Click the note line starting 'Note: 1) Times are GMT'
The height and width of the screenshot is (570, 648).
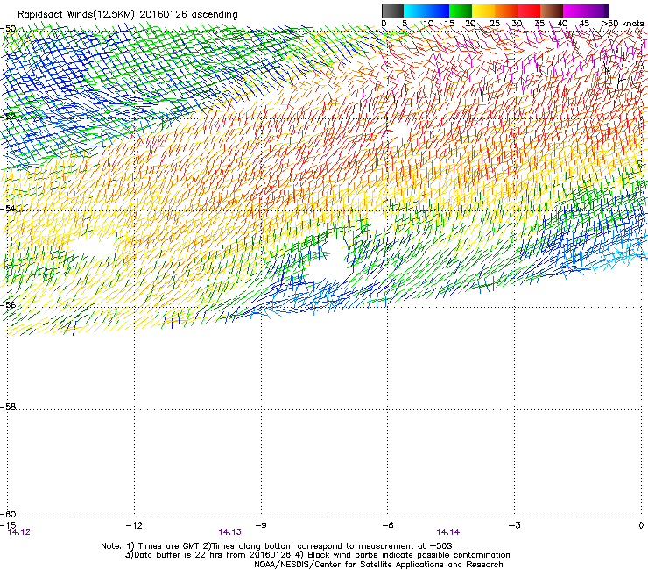click(277, 546)
